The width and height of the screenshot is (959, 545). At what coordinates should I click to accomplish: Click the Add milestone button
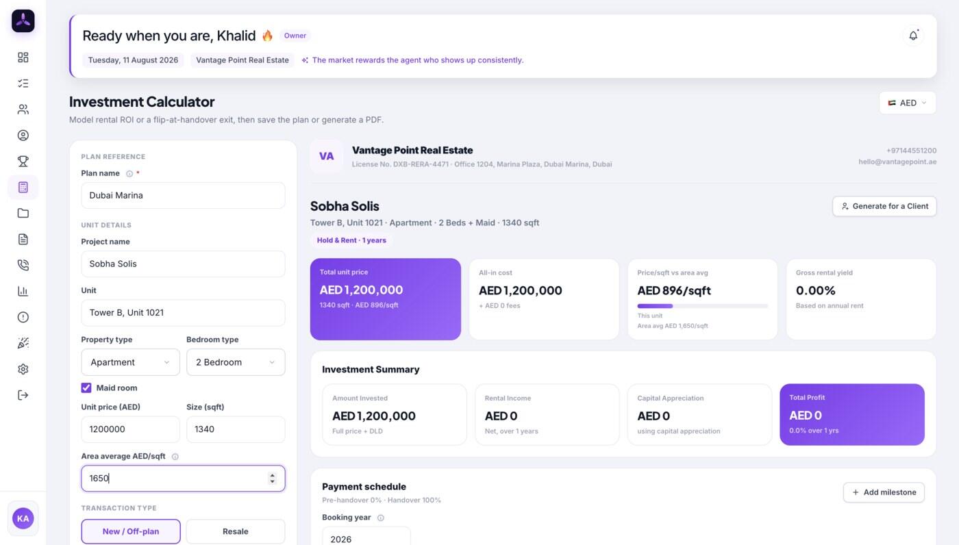click(884, 492)
